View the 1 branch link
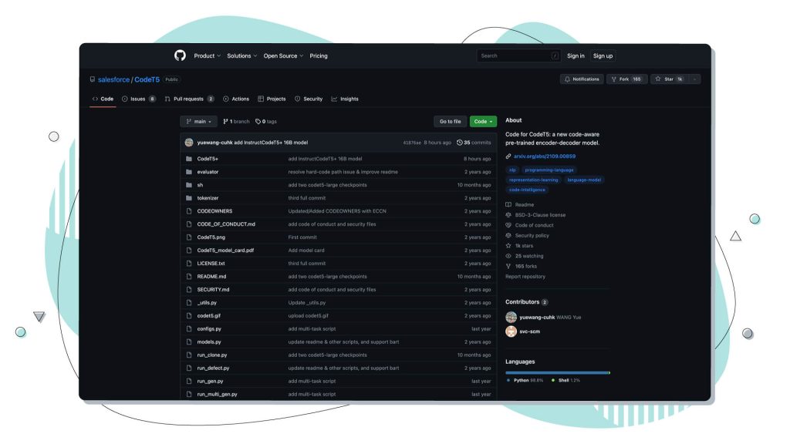The height and width of the screenshot is (444, 790). pos(236,121)
